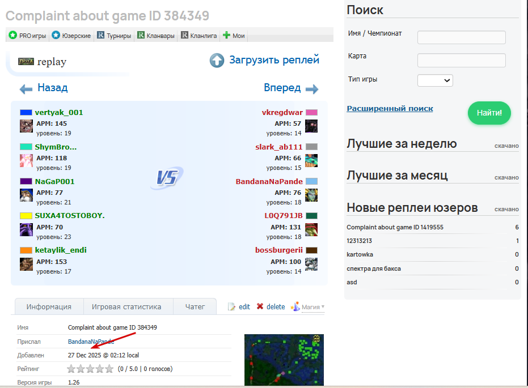
Task: Open PRO игры green star icon
Action: pyautogui.click(x=13, y=35)
